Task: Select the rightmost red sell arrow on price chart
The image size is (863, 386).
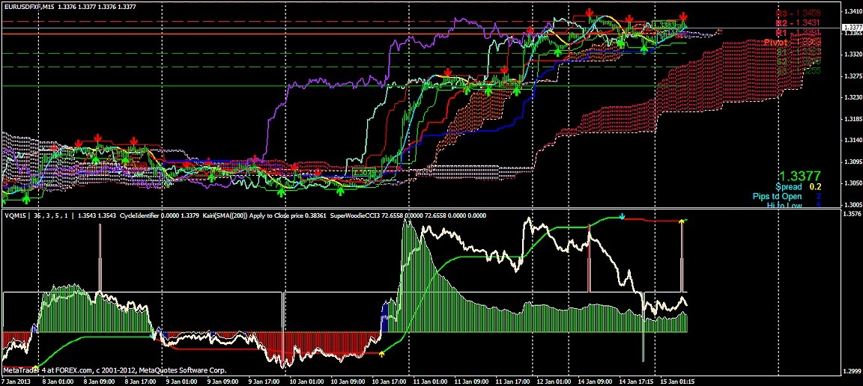Action: (683, 16)
